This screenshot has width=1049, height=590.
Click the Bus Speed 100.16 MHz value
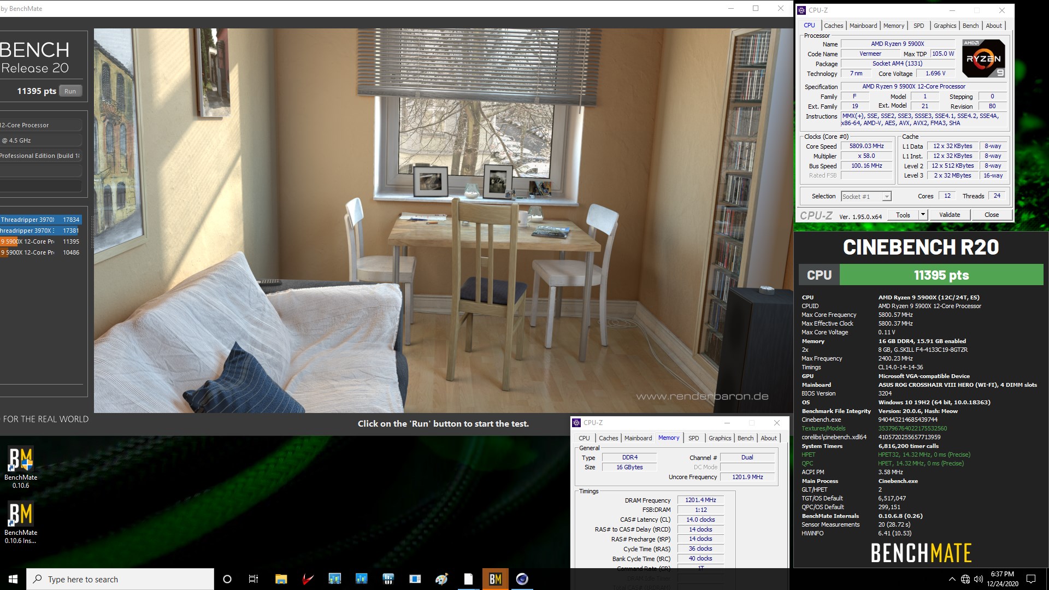[x=867, y=166]
